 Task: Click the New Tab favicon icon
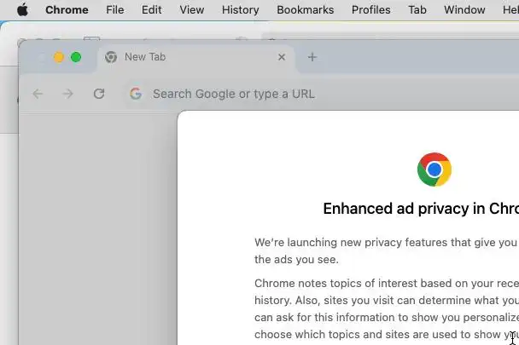click(x=111, y=57)
